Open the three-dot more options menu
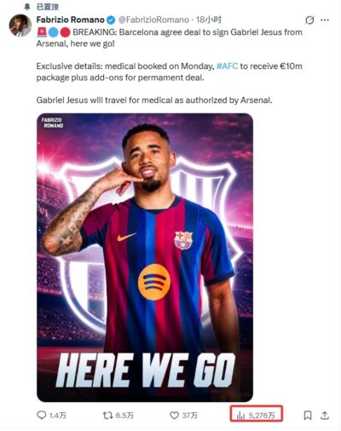 [325, 20]
